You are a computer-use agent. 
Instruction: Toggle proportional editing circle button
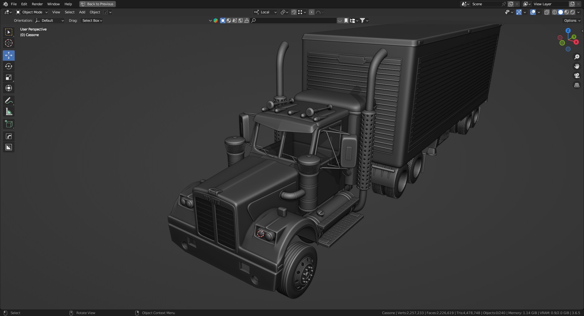coord(311,12)
